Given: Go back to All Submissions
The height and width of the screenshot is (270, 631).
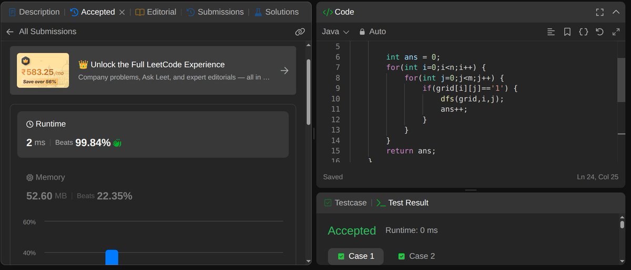Looking at the screenshot, I should click(x=41, y=32).
